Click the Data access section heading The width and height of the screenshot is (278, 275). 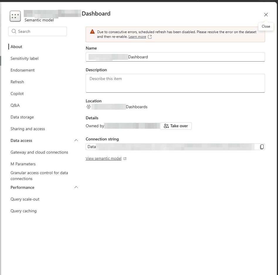(21, 140)
